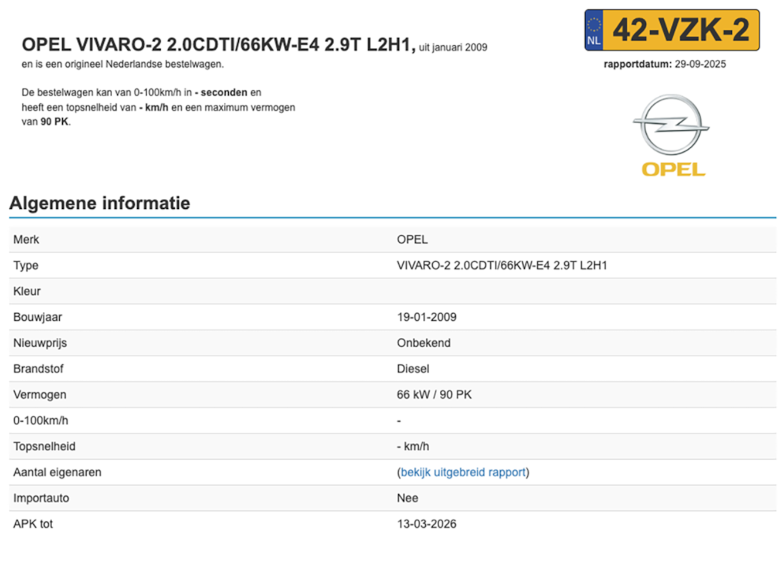Open the 'bekijk uitgebreid rapport' link
The height and width of the screenshot is (563, 784).
[x=463, y=472]
